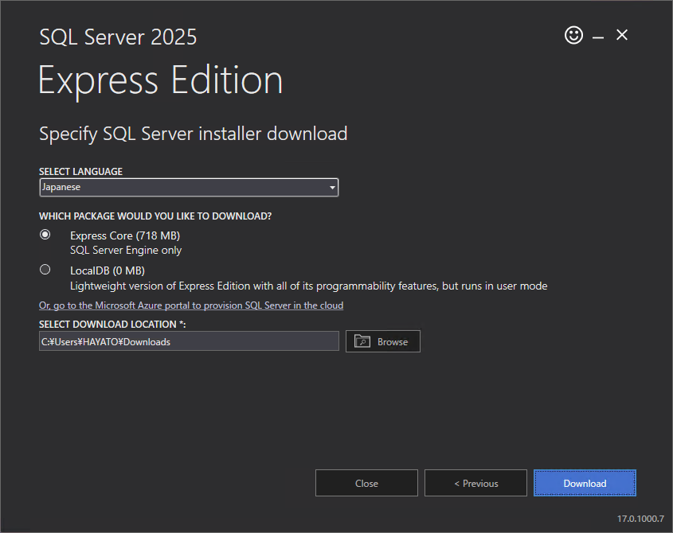Image resolution: width=673 pixels, height=533 pixels.
Task: Click the "LocalDB (0 MB)" label
Action: click(108, 271)
